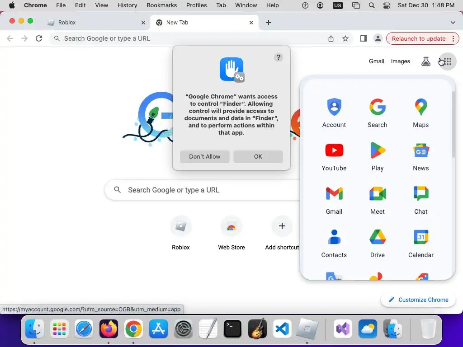Open the Apple menu
The width and height of the screenshot is (463, 347).
[x=12, y=5]
